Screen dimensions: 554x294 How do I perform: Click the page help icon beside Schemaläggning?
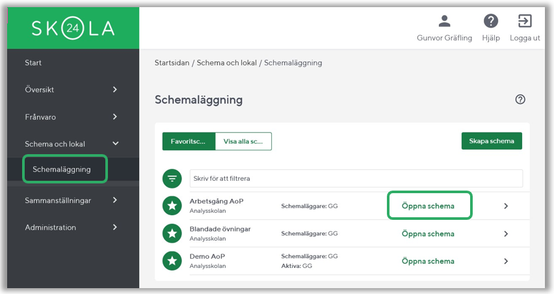click(x=520, y=100)
